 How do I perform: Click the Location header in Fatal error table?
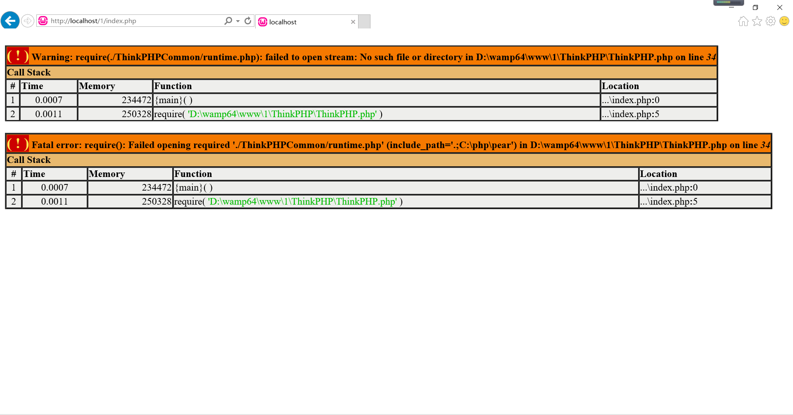[659, 174]
